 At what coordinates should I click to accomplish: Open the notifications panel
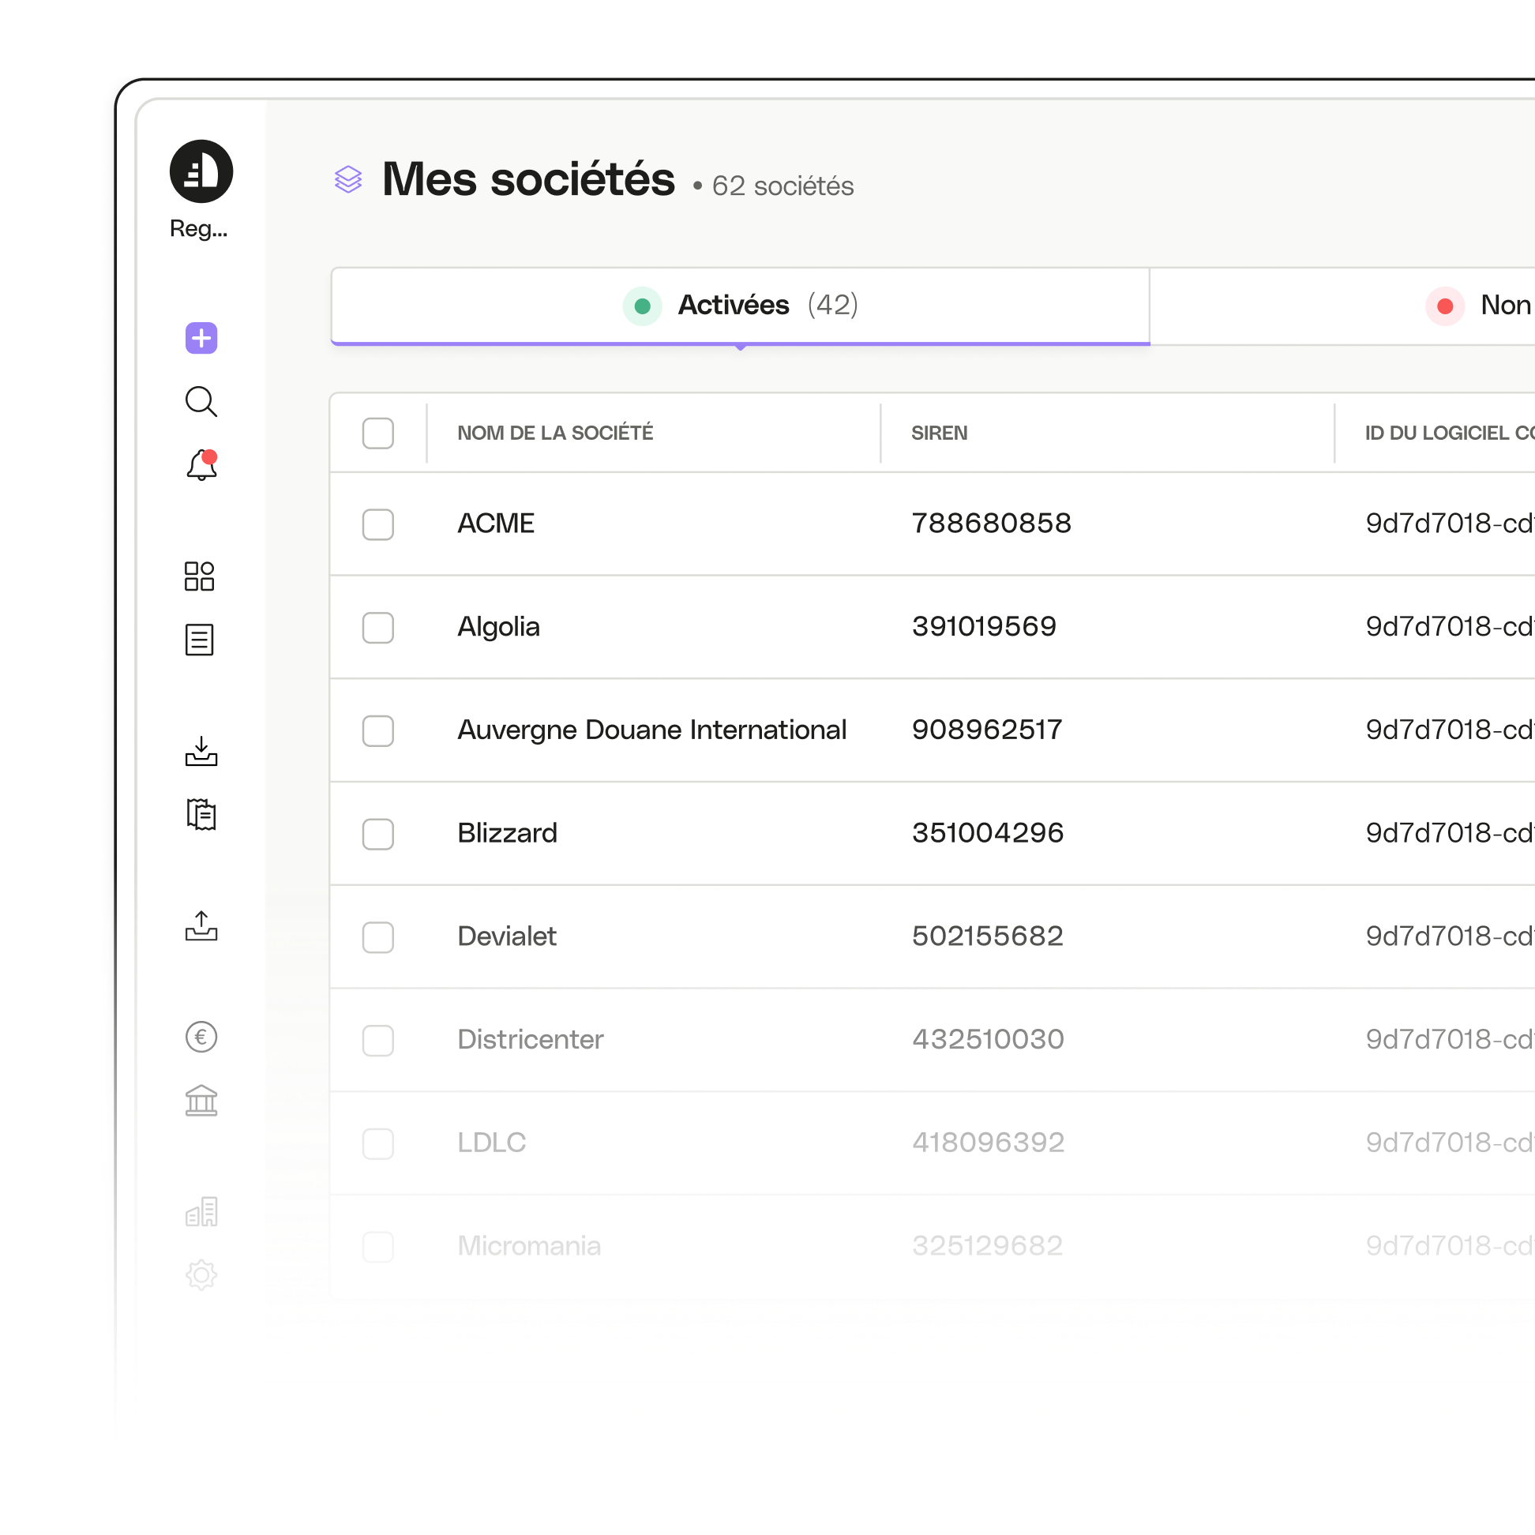tap(200, 467)
